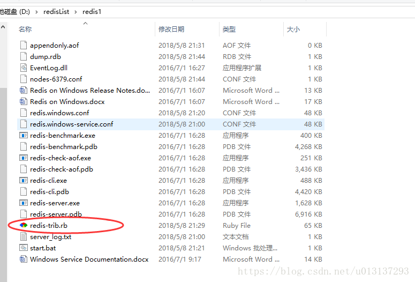415x282 pixels.
Task: Go to redisList in the address bar
Action: (56, 12)
